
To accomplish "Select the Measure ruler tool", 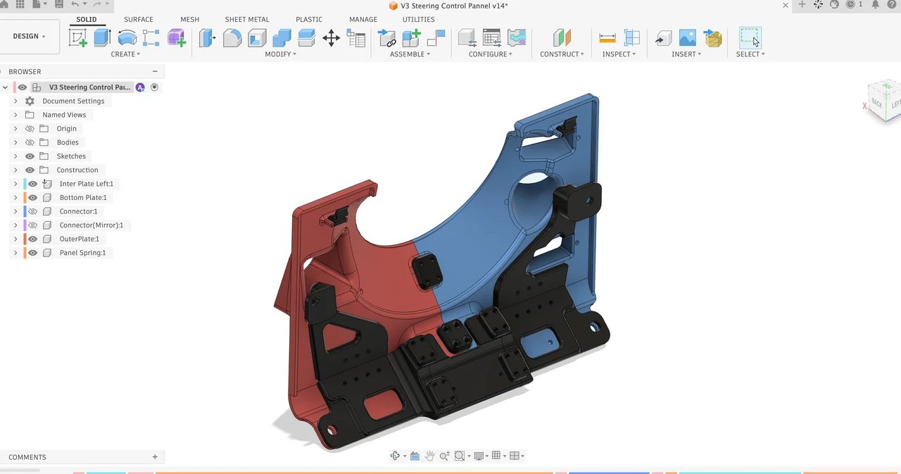I will tap(607, 38).
